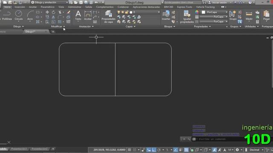Click the Grupo tool

click(233, 15)
